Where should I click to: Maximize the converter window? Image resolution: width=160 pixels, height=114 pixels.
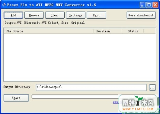pyautogui.click(x=149, y=5)
